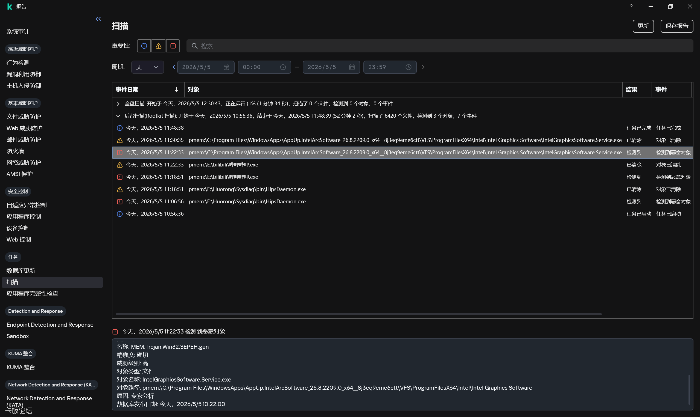This screenshot has height=417, width=700.
Task: Open the Sandbox report section
Action: coord(18,336)
